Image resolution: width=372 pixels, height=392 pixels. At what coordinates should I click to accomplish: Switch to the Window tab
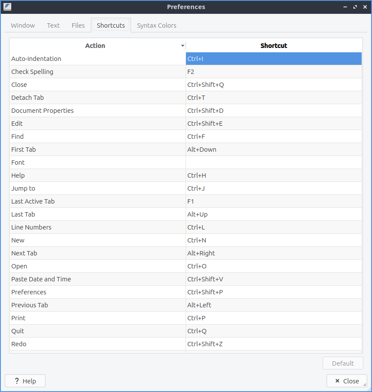pos(23,25)
